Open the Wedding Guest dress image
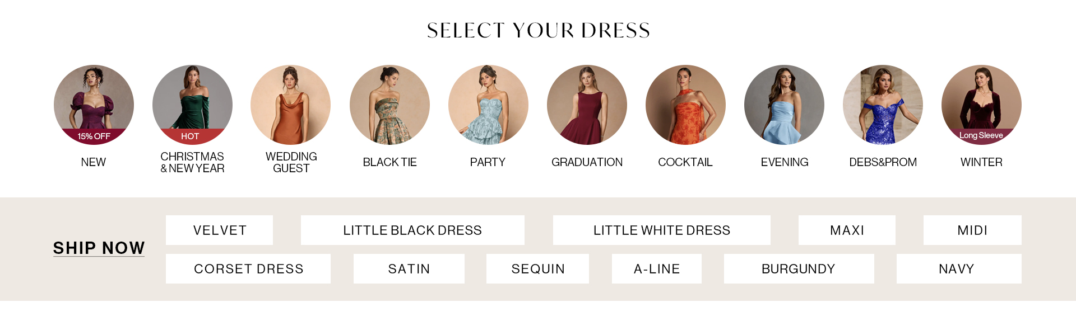This screenshot has height=321, width=1076. 291,105
